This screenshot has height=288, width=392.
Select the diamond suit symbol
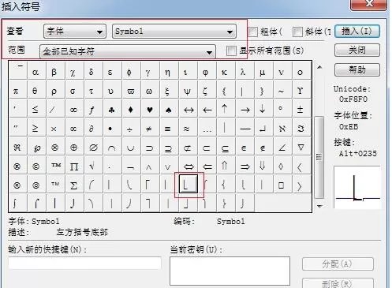click(131, 109)
